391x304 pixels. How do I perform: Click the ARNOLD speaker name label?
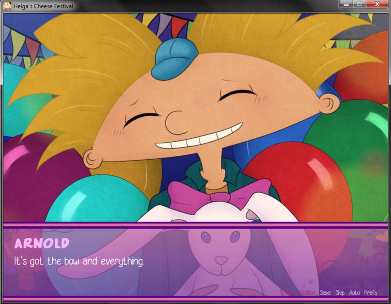tap(42, 243)
